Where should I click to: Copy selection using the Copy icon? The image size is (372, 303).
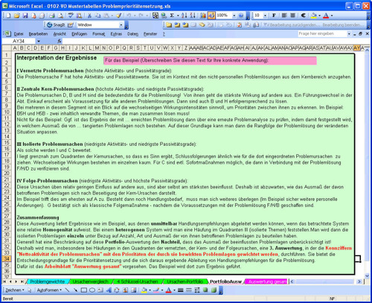click(x=98, y=16)
